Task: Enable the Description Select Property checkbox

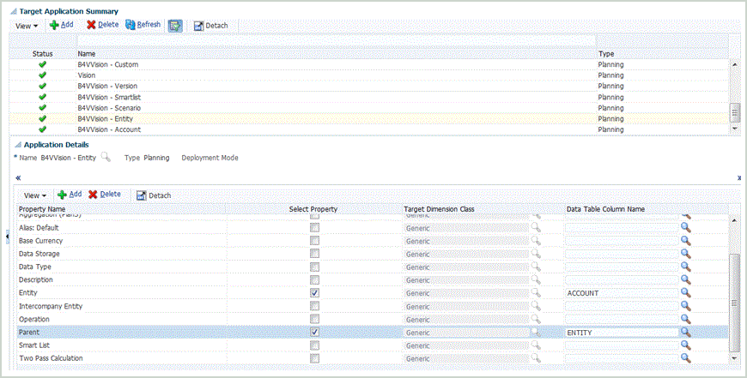Action: click(315, 280)
